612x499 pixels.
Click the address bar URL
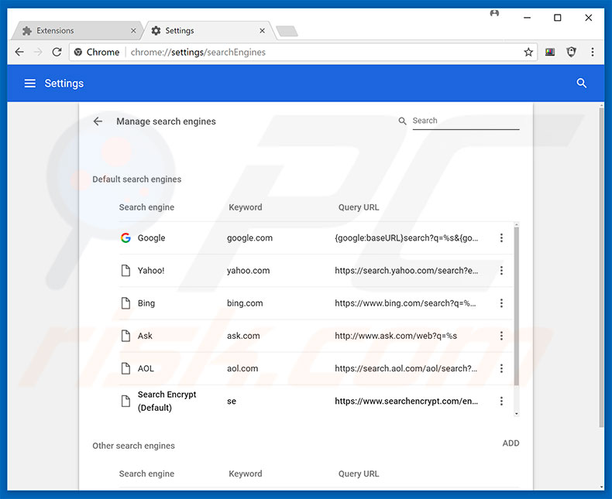pyautogui.click(x=310, y=53)
